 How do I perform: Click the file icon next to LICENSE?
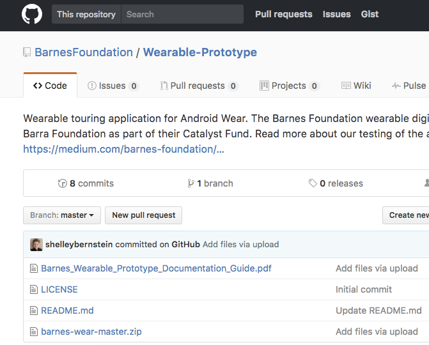click(35, 289)
